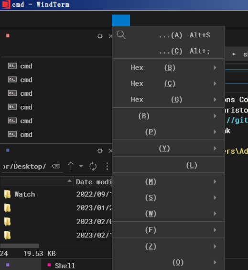Image resolution: width=248 pixels, height=270 pixels.
Task: Open the three-dot more options menu
Action: pos(107,166)
